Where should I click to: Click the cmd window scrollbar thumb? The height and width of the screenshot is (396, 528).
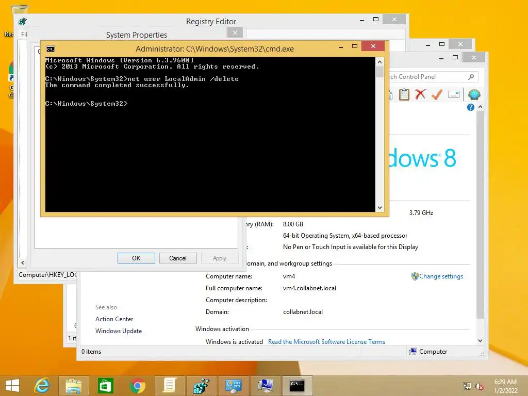pyautogui.click(x=379, y=71)
